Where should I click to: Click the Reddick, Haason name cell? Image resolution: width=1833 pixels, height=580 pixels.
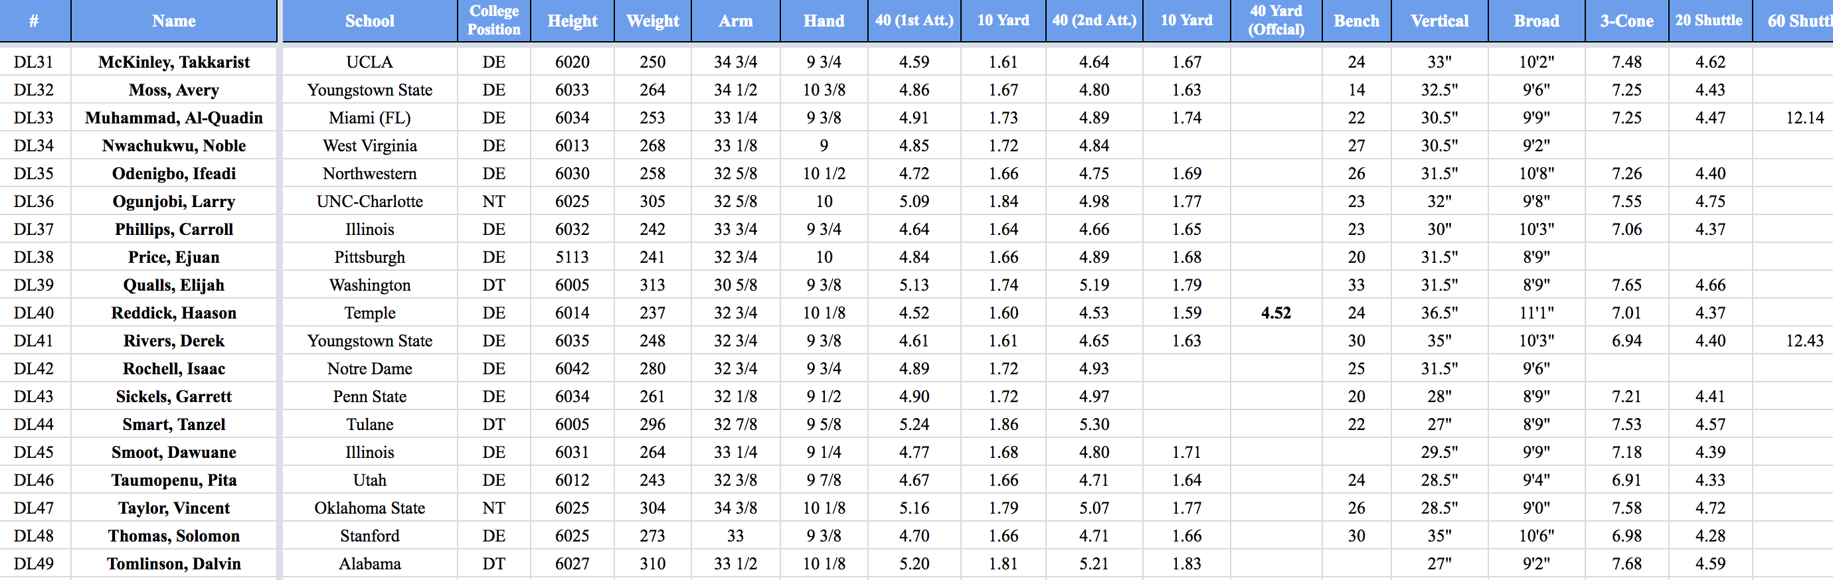pos(173,313)
